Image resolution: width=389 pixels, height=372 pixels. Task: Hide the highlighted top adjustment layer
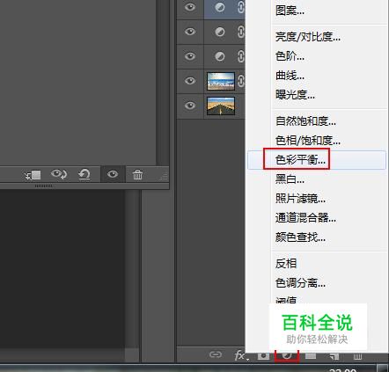click(190, 7)
